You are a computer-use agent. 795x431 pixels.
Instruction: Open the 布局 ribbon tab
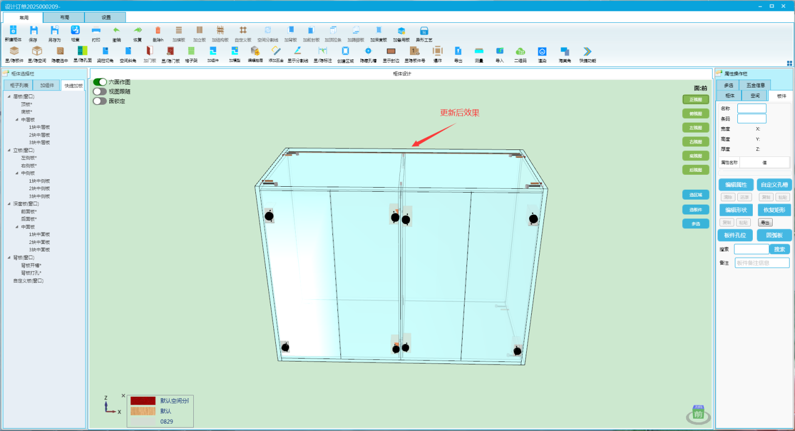[64, 17]
